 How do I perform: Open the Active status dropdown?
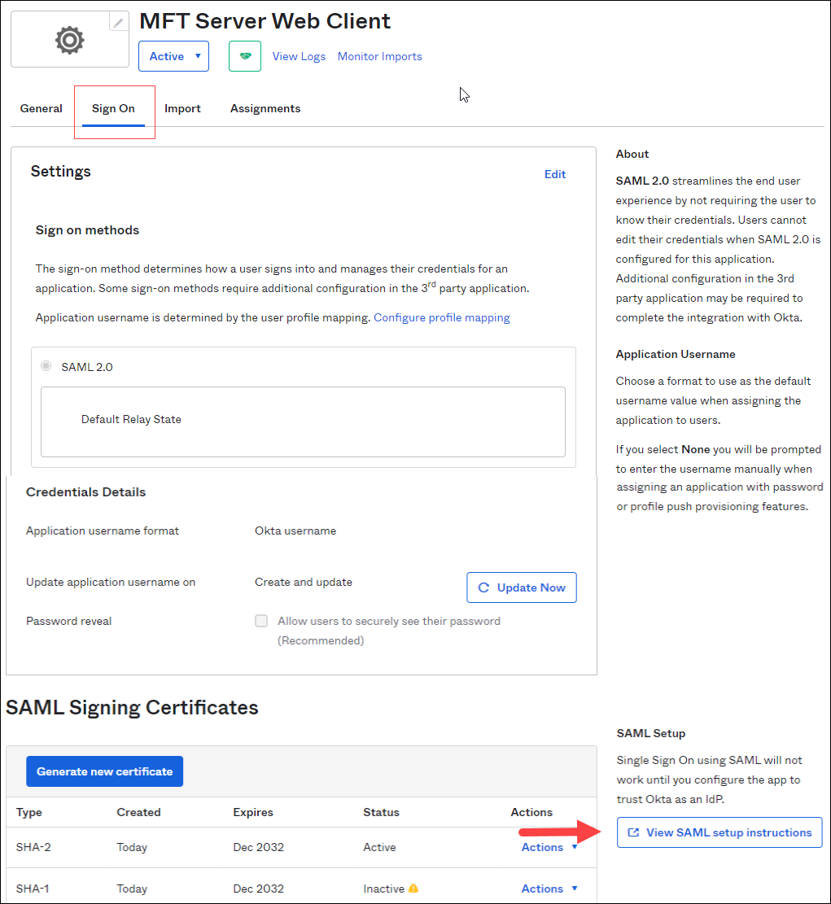[173, 56]
